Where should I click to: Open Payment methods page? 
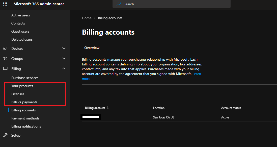click(x=25, y=118)
